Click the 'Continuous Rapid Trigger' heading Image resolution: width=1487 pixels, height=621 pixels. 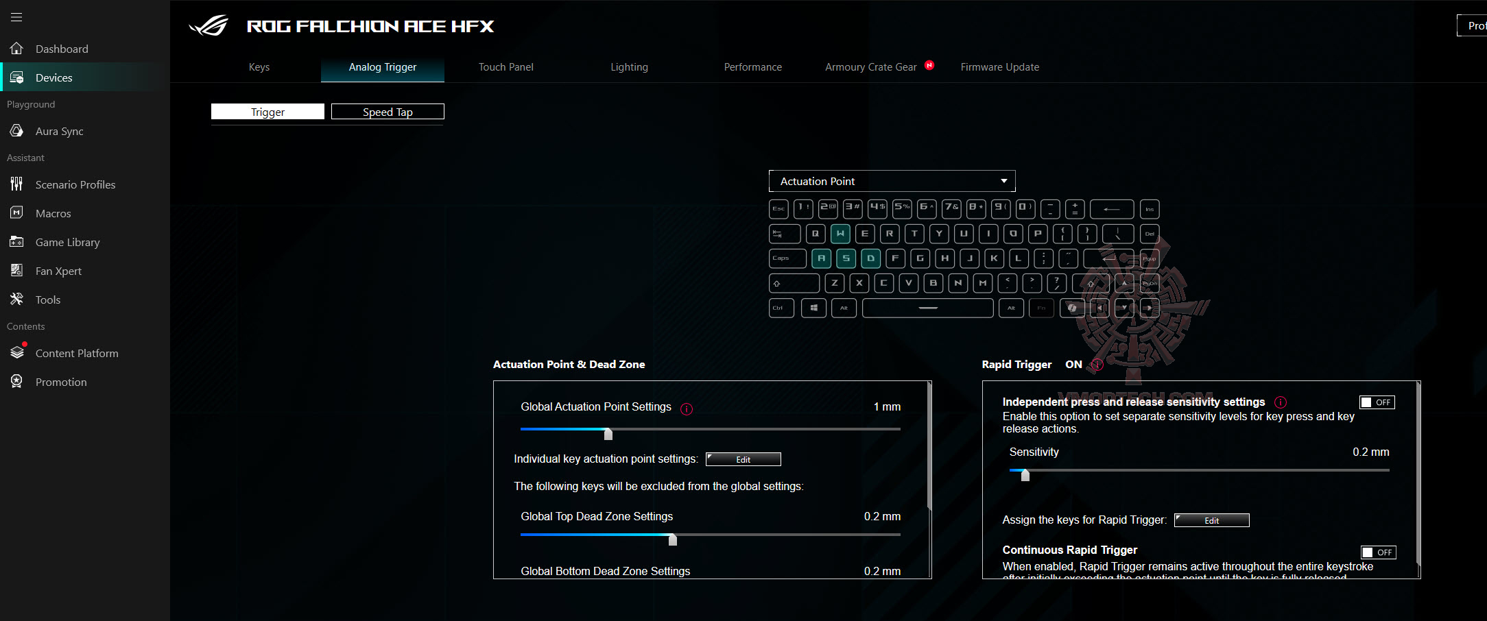[1070, 550]
